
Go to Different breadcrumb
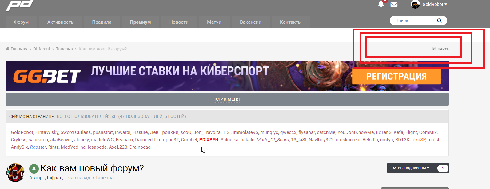click(x=42, y=49)
